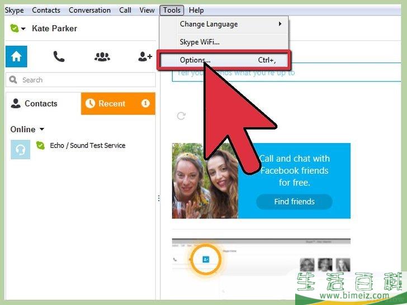Screen dimensions: 407x305
Task: Click into the Search field
Action: pos(81,80)
